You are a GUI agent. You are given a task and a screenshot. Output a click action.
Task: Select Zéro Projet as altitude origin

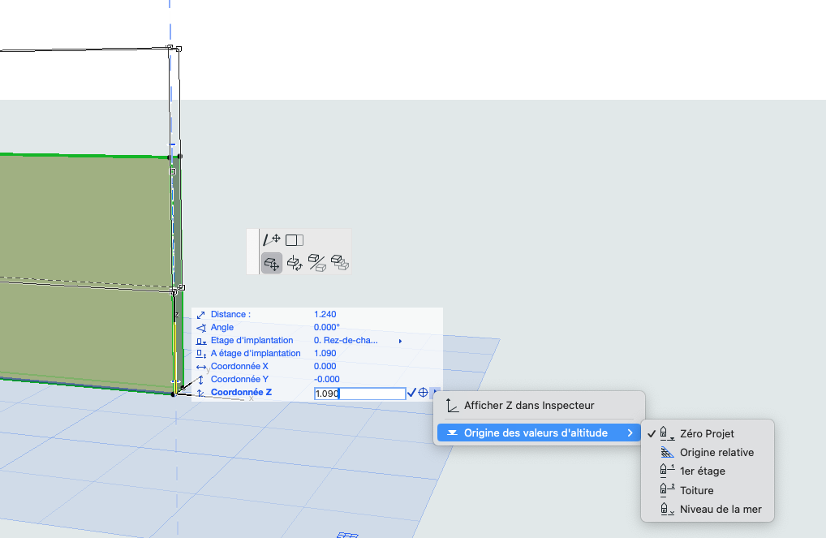707,433
